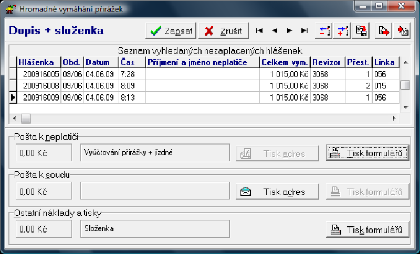
Task: Click the Hlášenka column header
Action: click(x=39, y=62)
